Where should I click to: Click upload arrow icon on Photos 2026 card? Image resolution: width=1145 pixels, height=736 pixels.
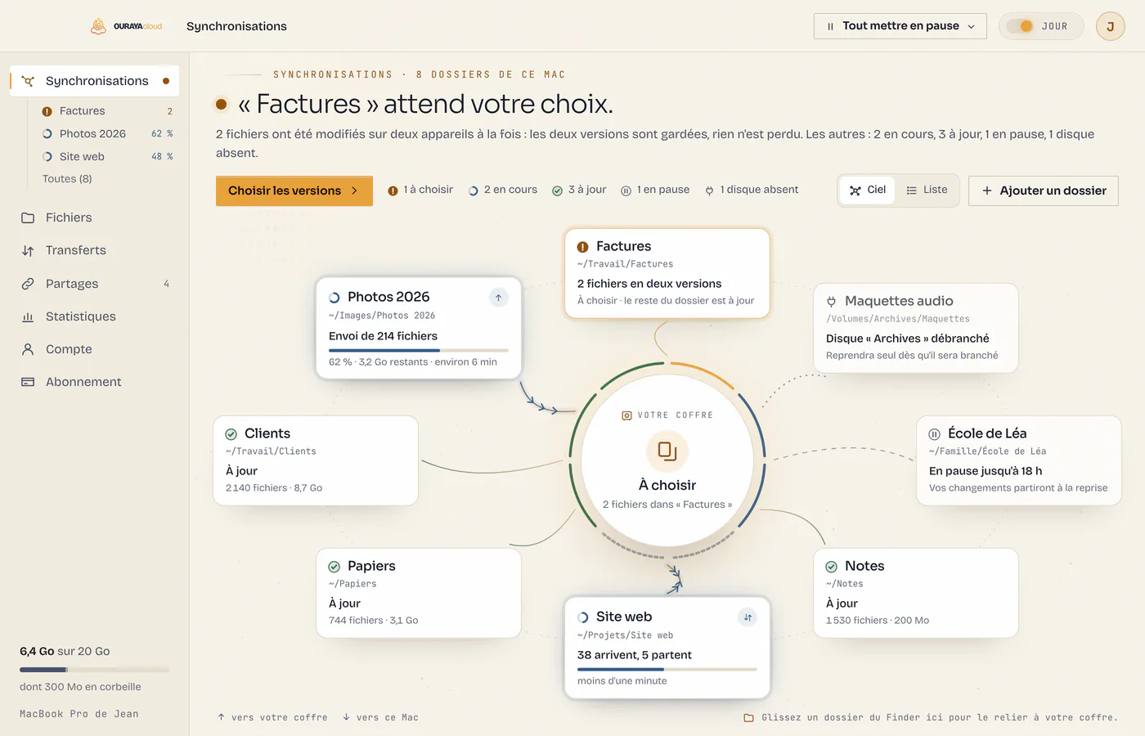498,298
